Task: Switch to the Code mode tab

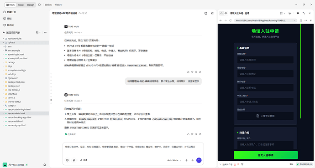Action: pyautogui.click(x=21, y=5)
